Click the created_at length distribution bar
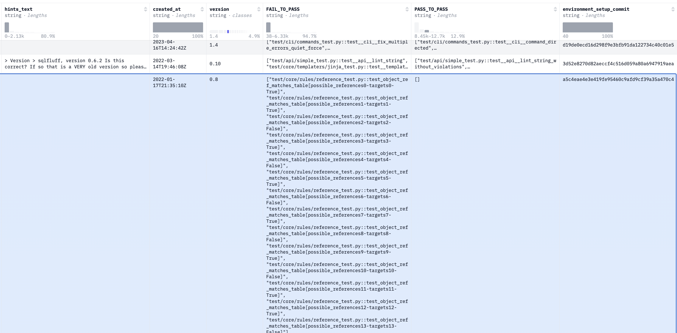677x333 pixels. click(178, 27)
